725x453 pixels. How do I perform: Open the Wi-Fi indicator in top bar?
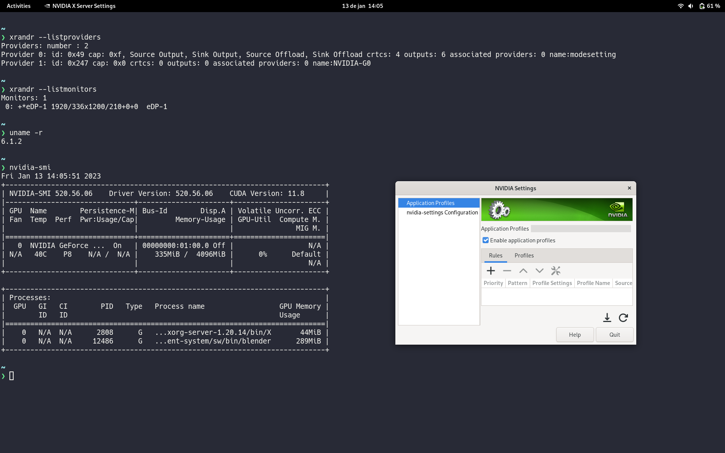tap(680, 6)
